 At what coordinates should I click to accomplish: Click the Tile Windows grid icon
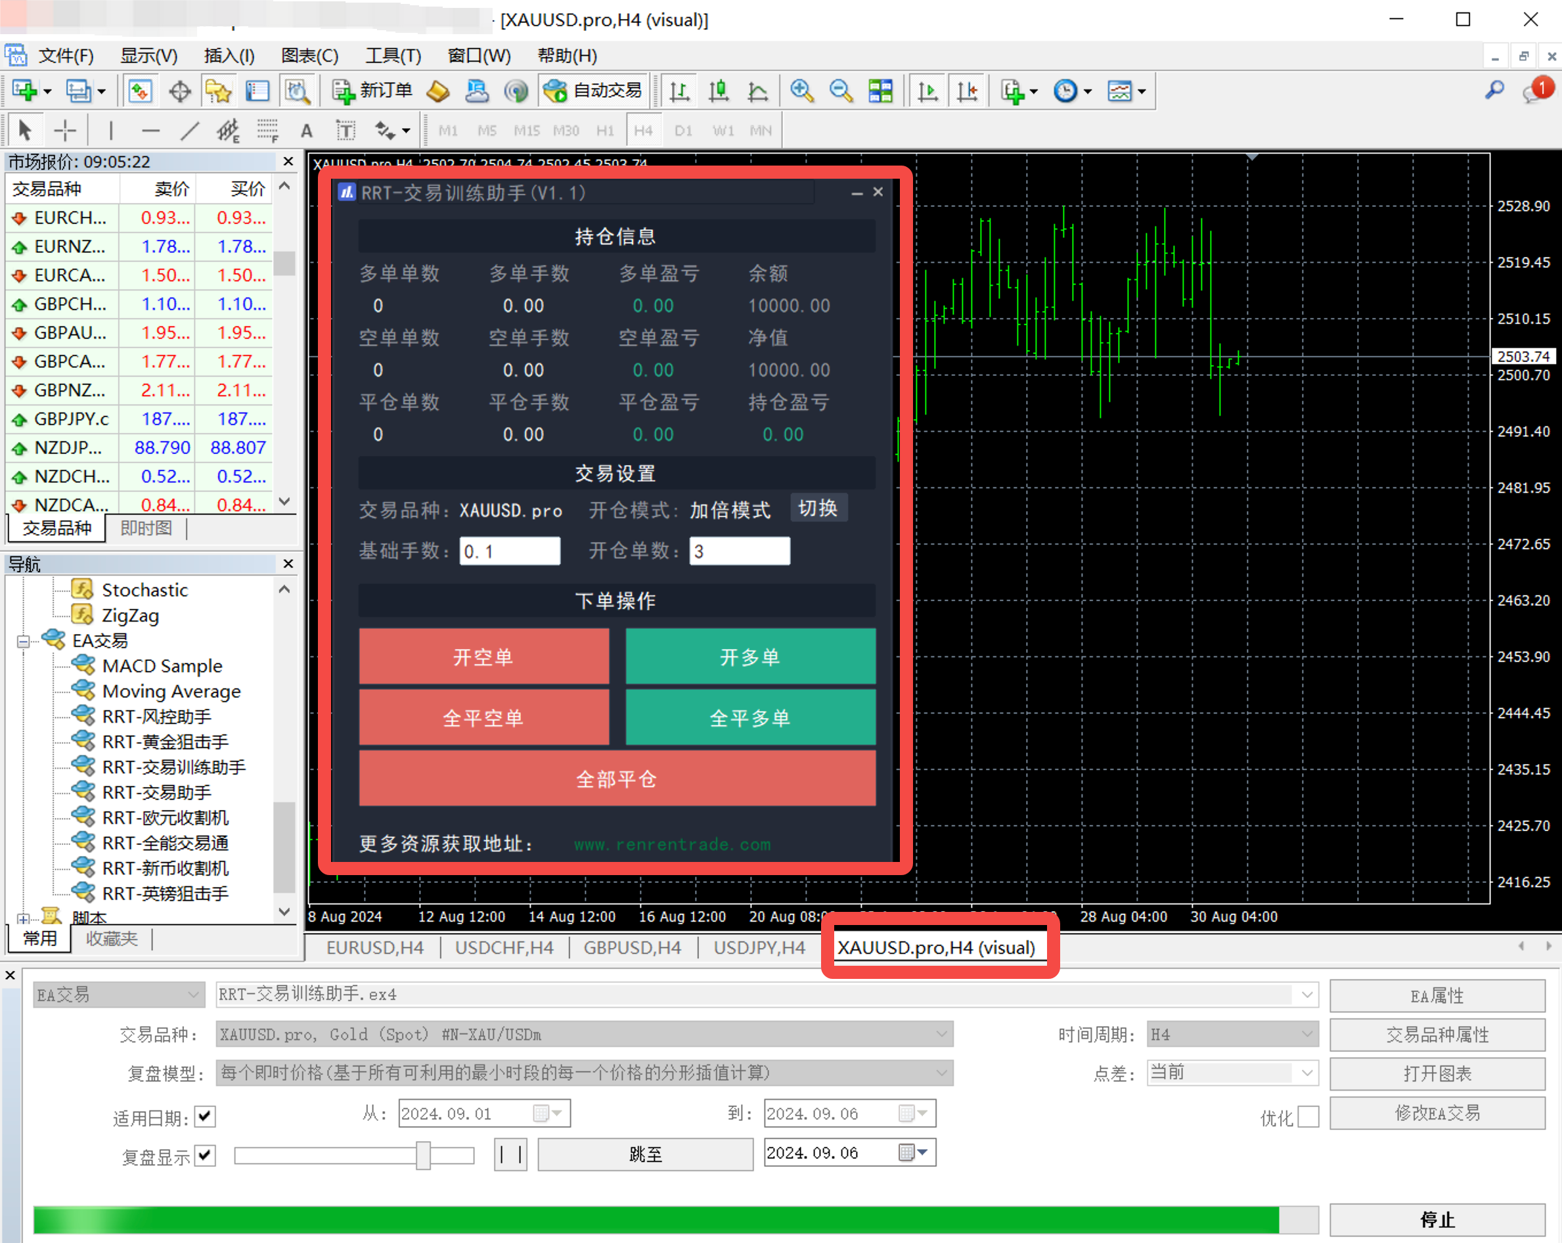(x=880, y=91)
